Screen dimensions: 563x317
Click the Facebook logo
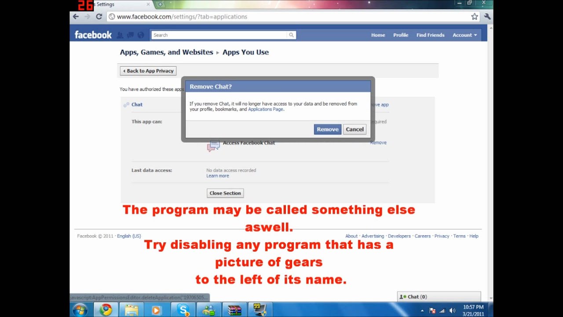[93, 35]
